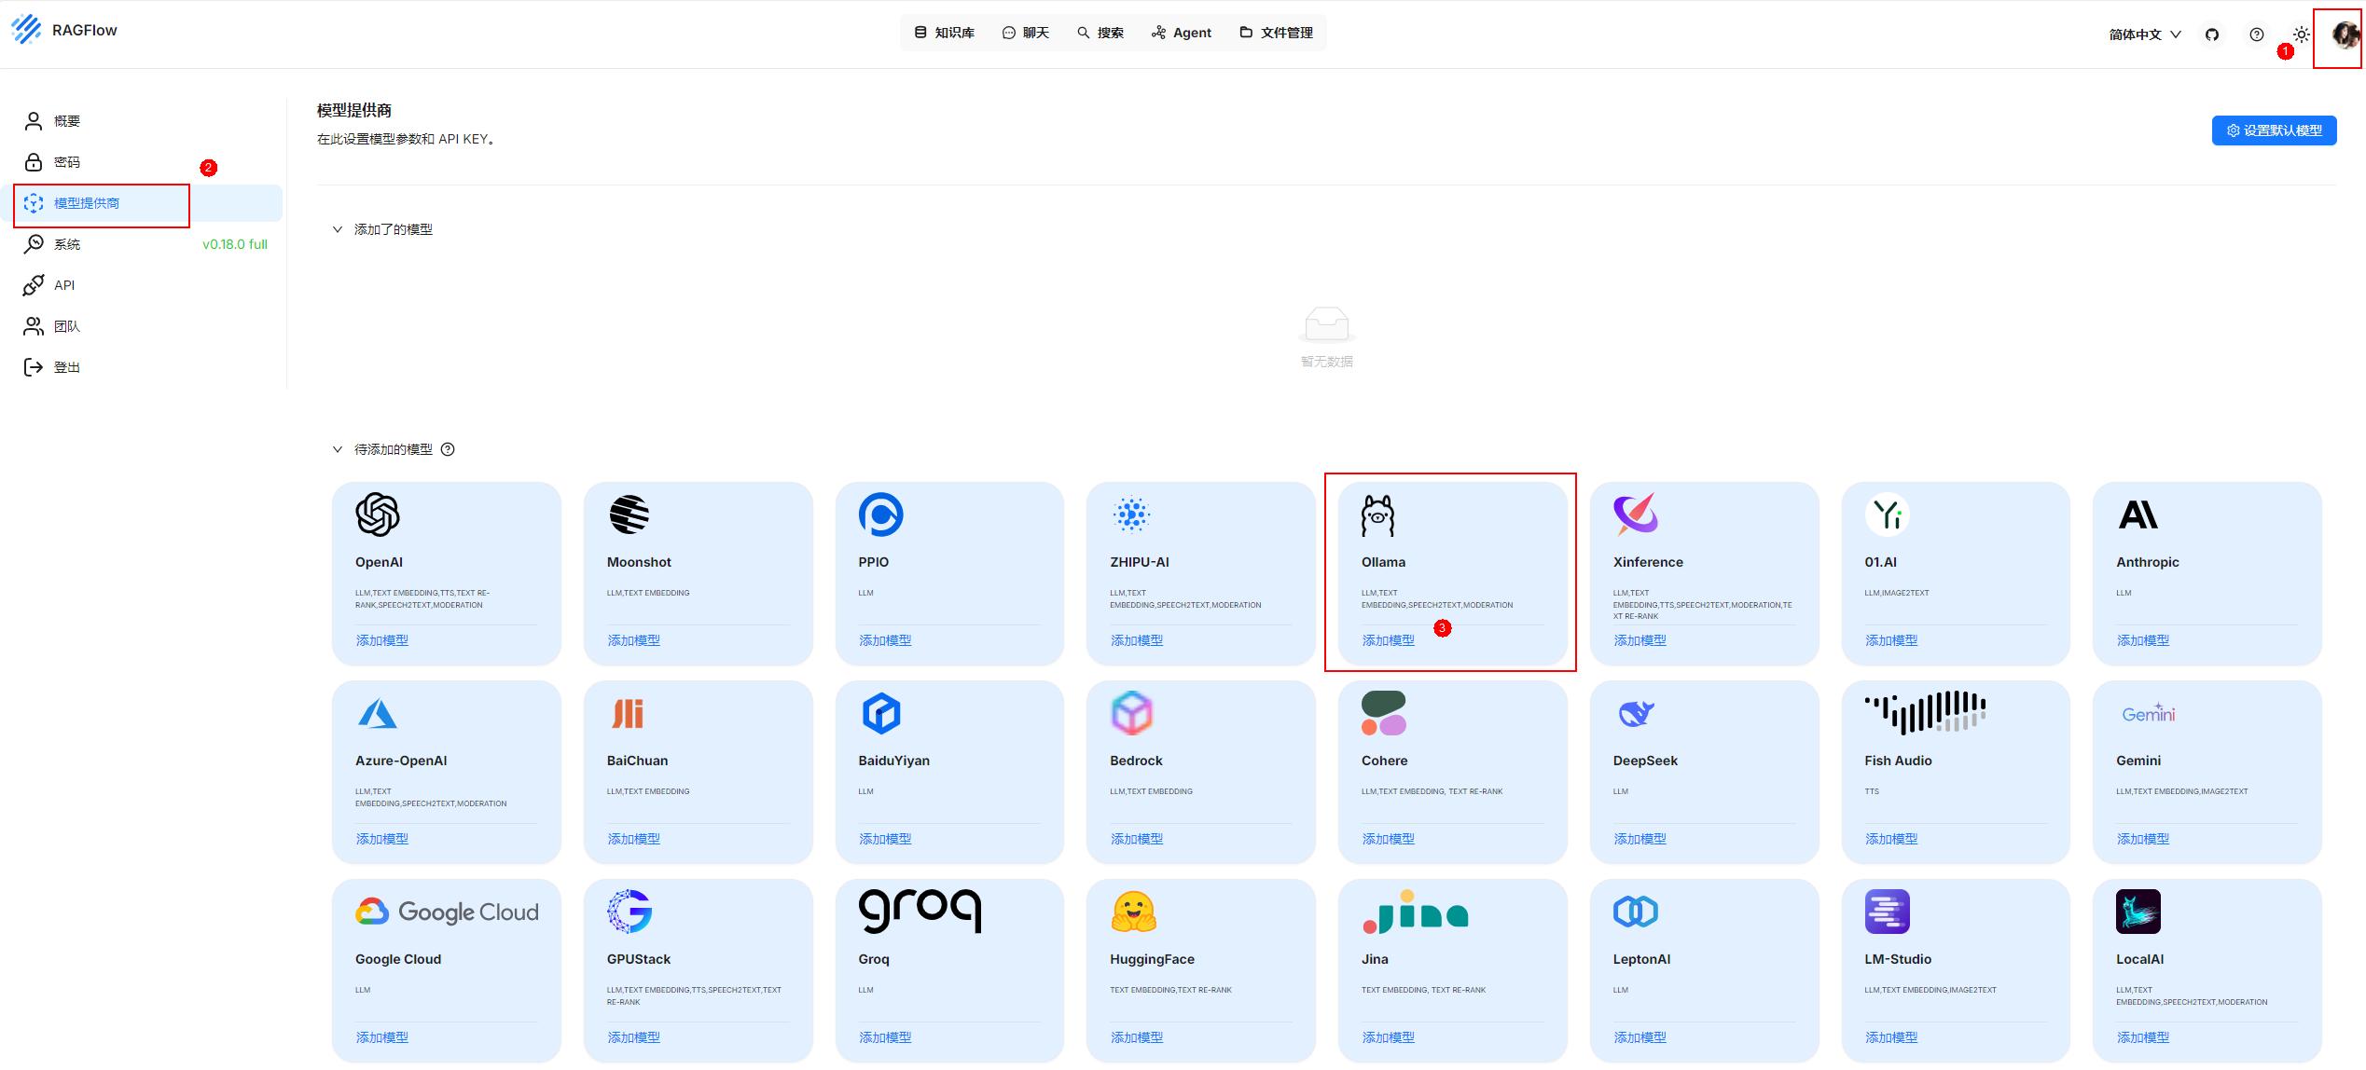2366x1070 pixels.
Task: Click the Google Cloud logo
Action: pyautogui.click(x=447, y=912)
